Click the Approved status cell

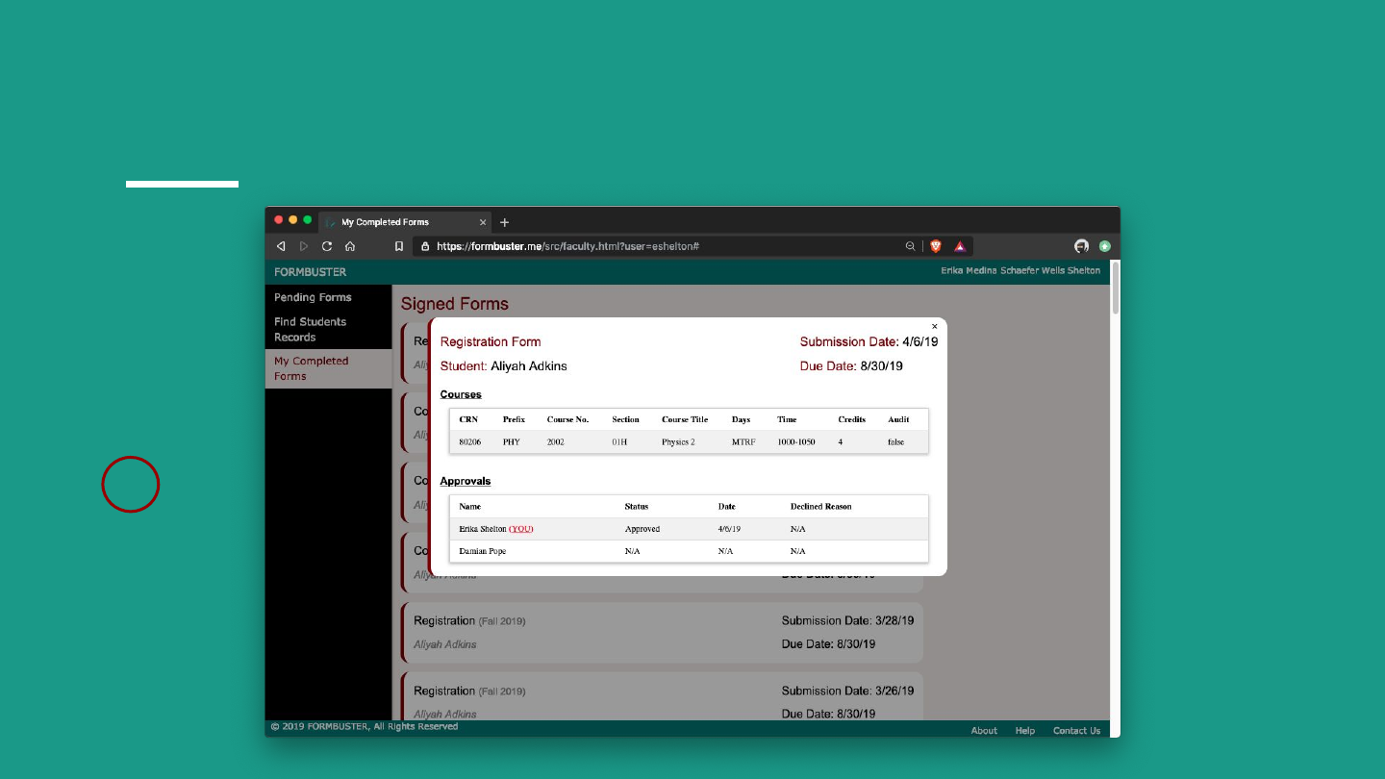click(642, 529)
